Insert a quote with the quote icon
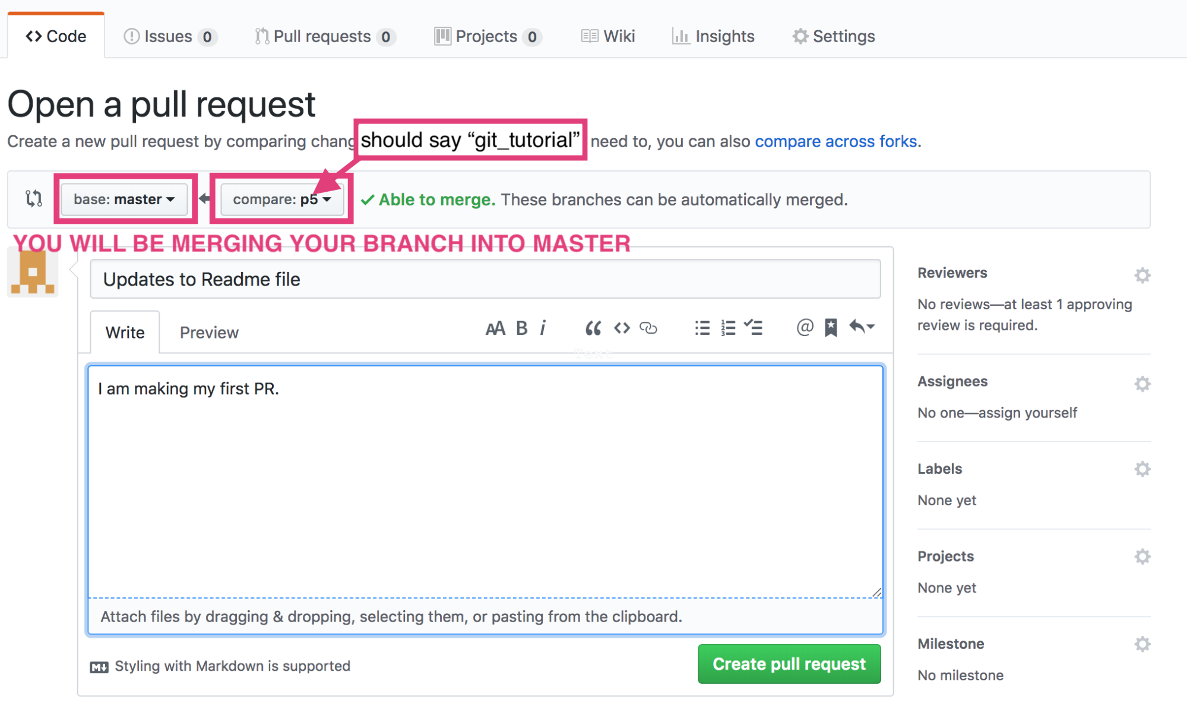 click(593, 328)
